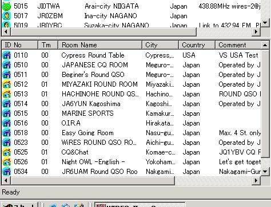271x207 pixels.
Task: Click the yellow room icon for 0512 MIYAZAKI ROUND ROOM
Action: (x=7, y=84)
